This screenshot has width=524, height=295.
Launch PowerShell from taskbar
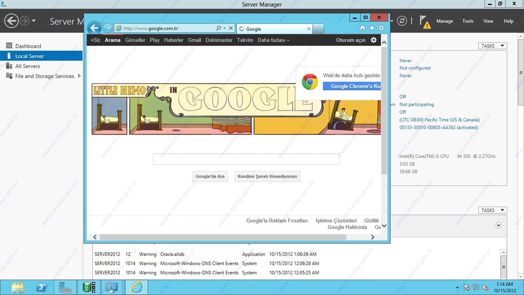[41, 288]
